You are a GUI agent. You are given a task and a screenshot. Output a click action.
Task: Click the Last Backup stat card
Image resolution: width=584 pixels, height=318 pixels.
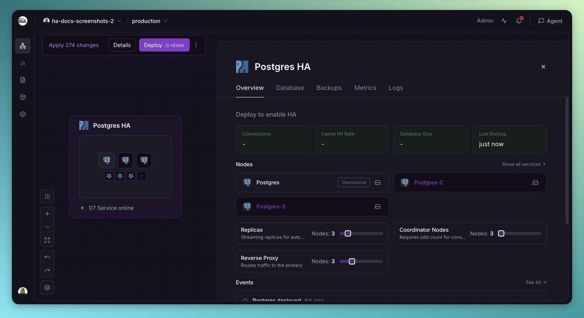510,140
